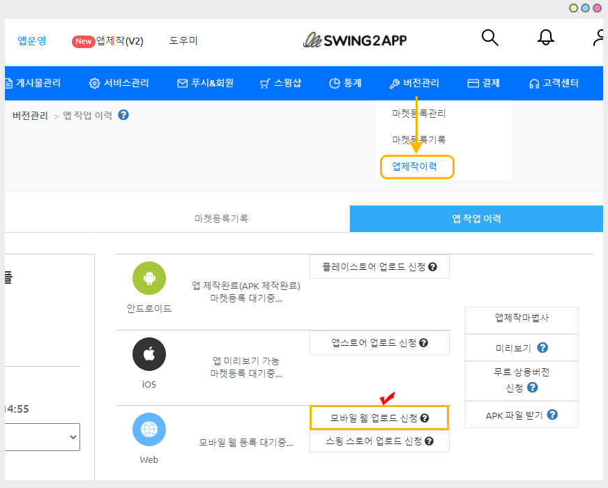Open the 버전관리 menu
The height and width of the screenshot is (488, 608).
tap(414, 83)
